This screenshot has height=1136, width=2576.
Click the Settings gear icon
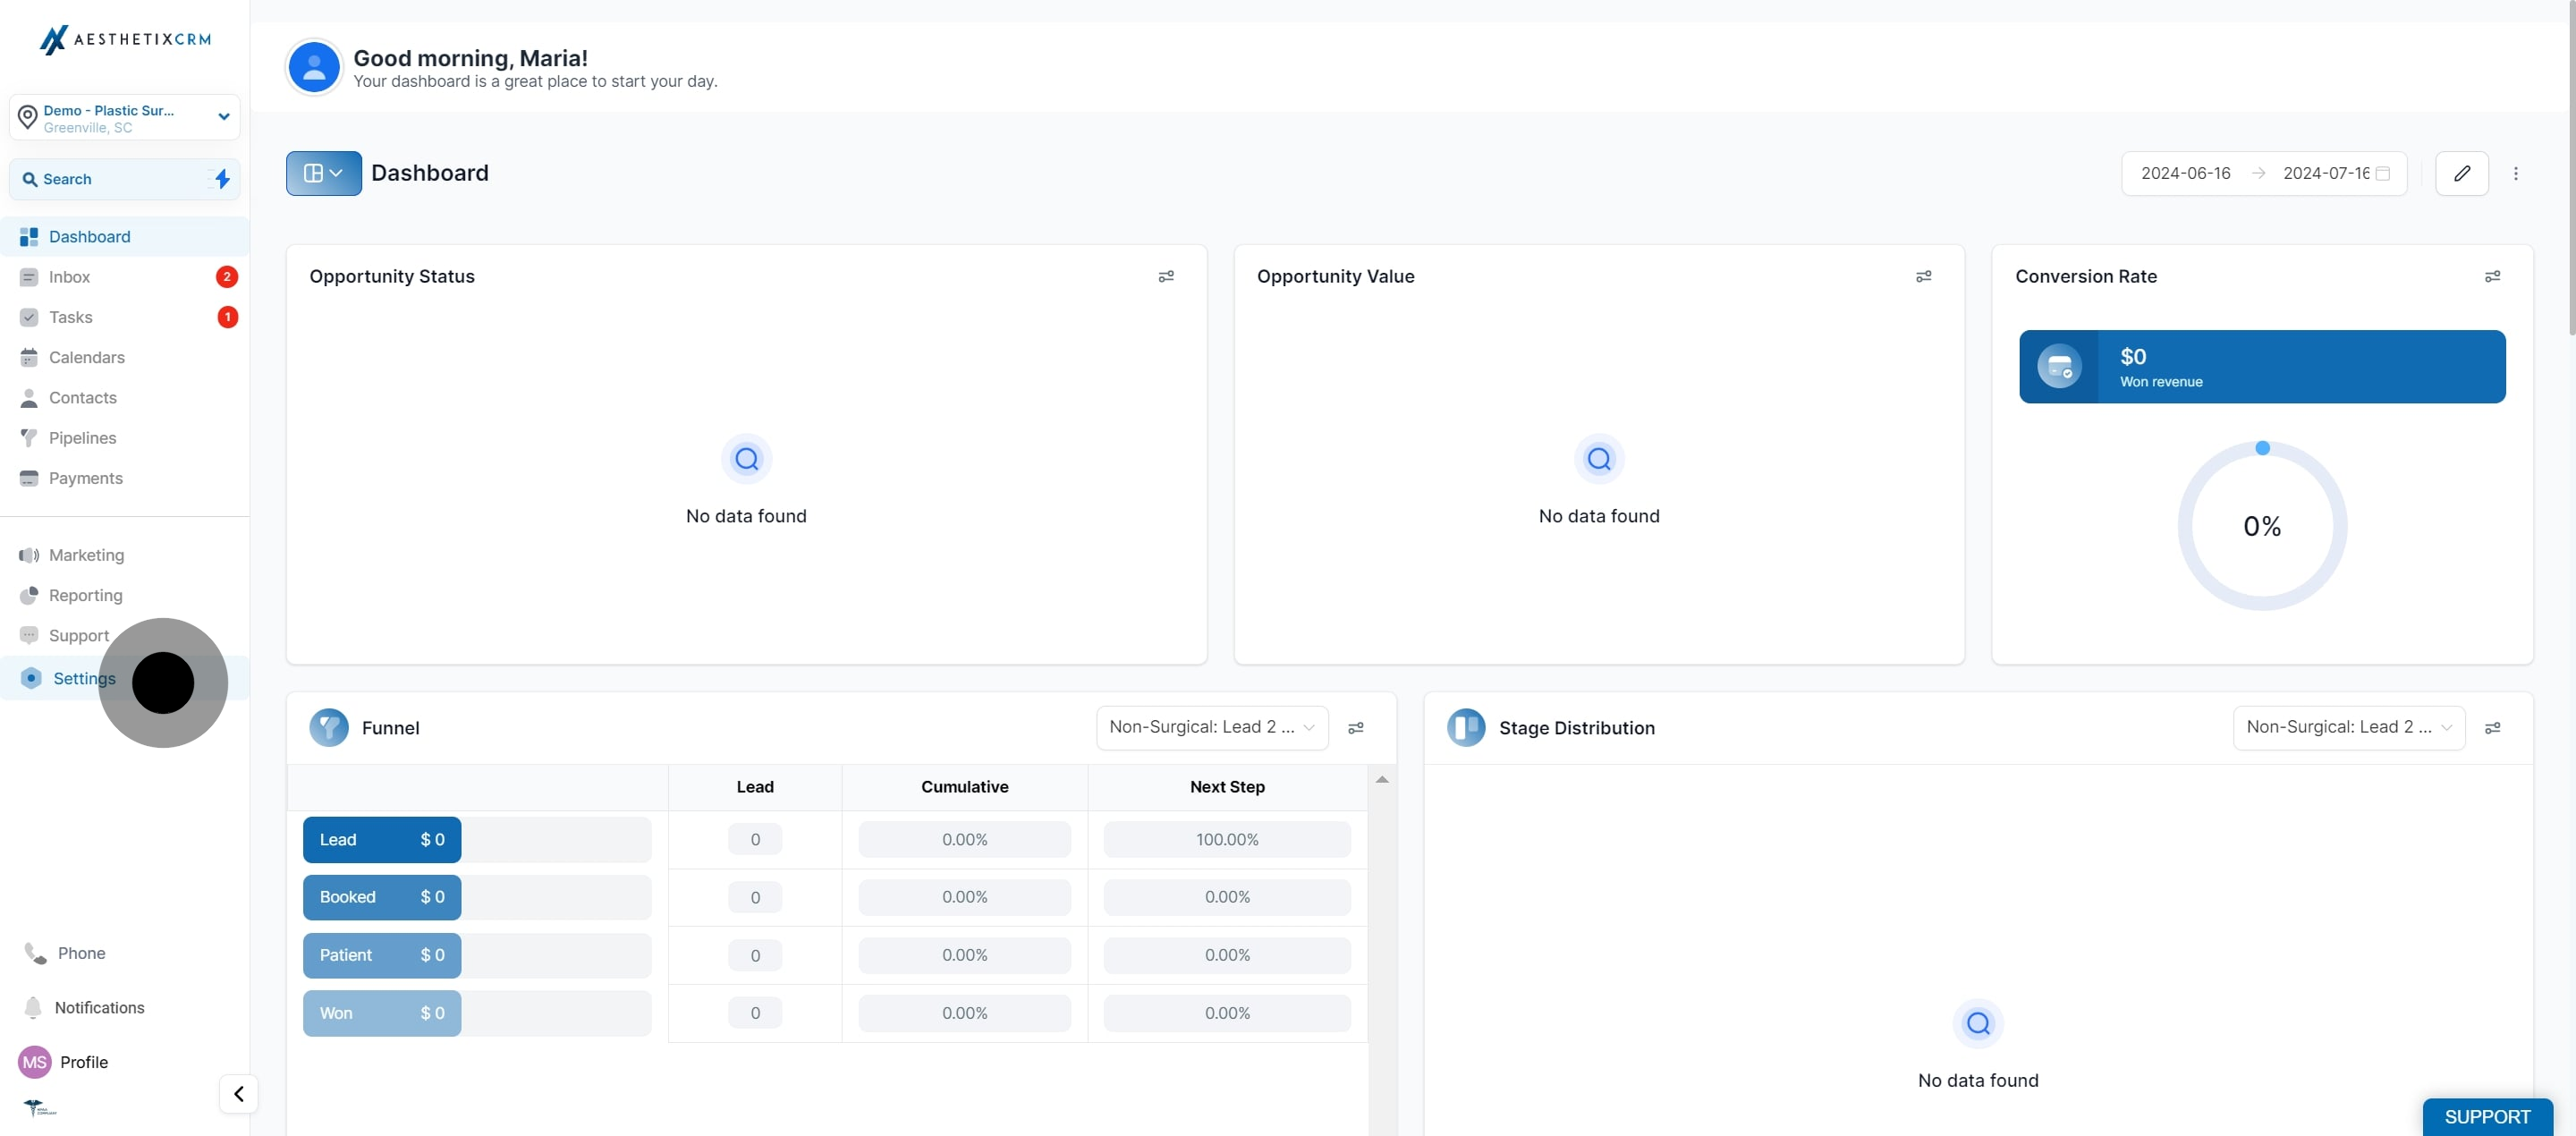tap(31, 678)
